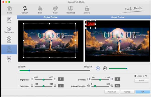Click the Contrast slider handle
The width and height of the screenshot is (151, 97).
coord(100,80)
